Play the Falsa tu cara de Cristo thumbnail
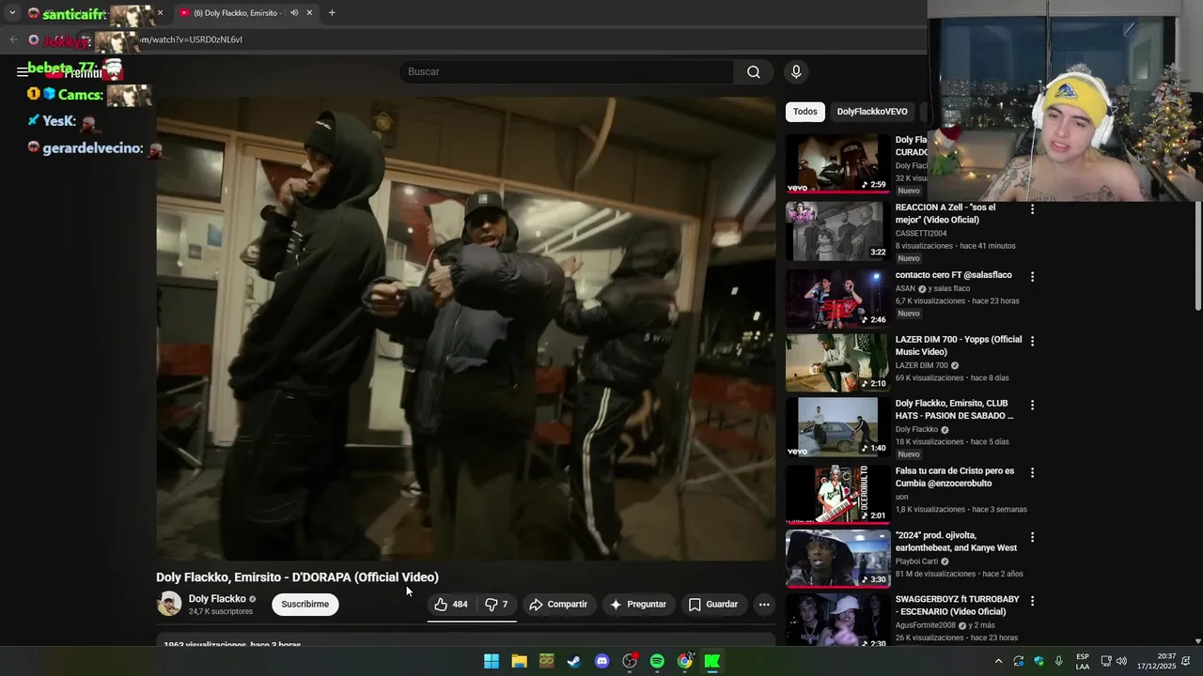This screenshot has height=676, width=1203. click(837, 494)
